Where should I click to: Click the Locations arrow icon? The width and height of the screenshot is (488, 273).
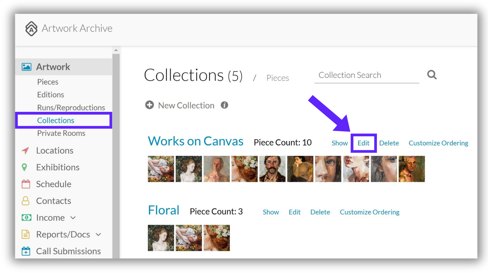tap(25, 150)
